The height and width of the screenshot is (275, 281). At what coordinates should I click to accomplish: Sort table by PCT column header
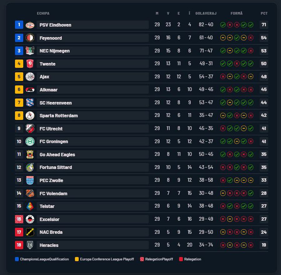tap(264, 13)
